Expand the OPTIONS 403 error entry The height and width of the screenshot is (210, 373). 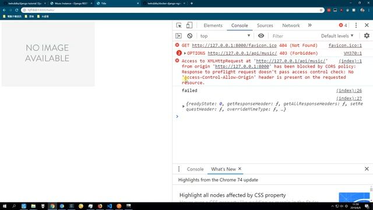click(185, 53)
